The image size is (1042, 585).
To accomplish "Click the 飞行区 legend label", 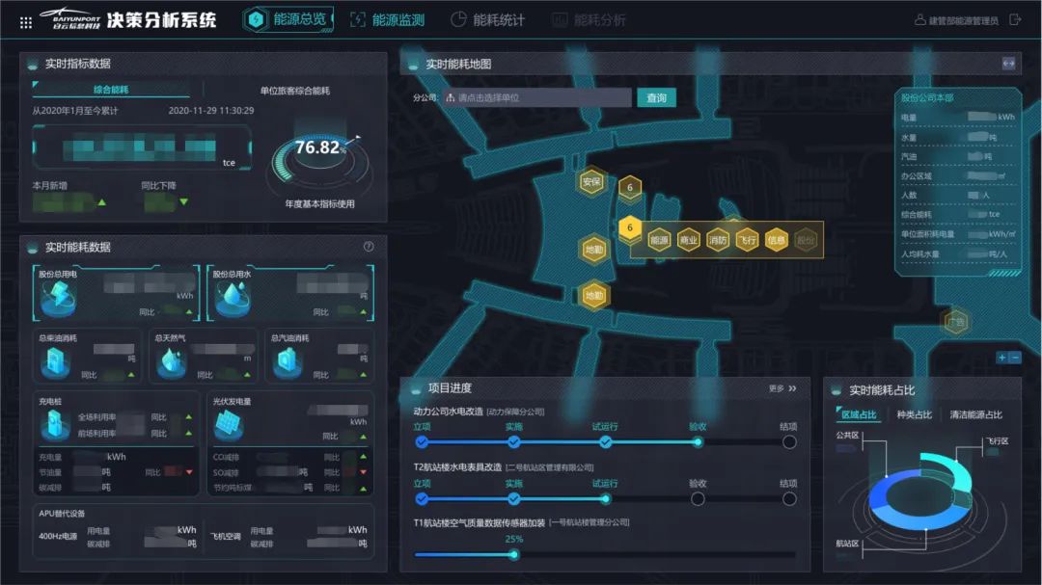I will tap(997, 440).
